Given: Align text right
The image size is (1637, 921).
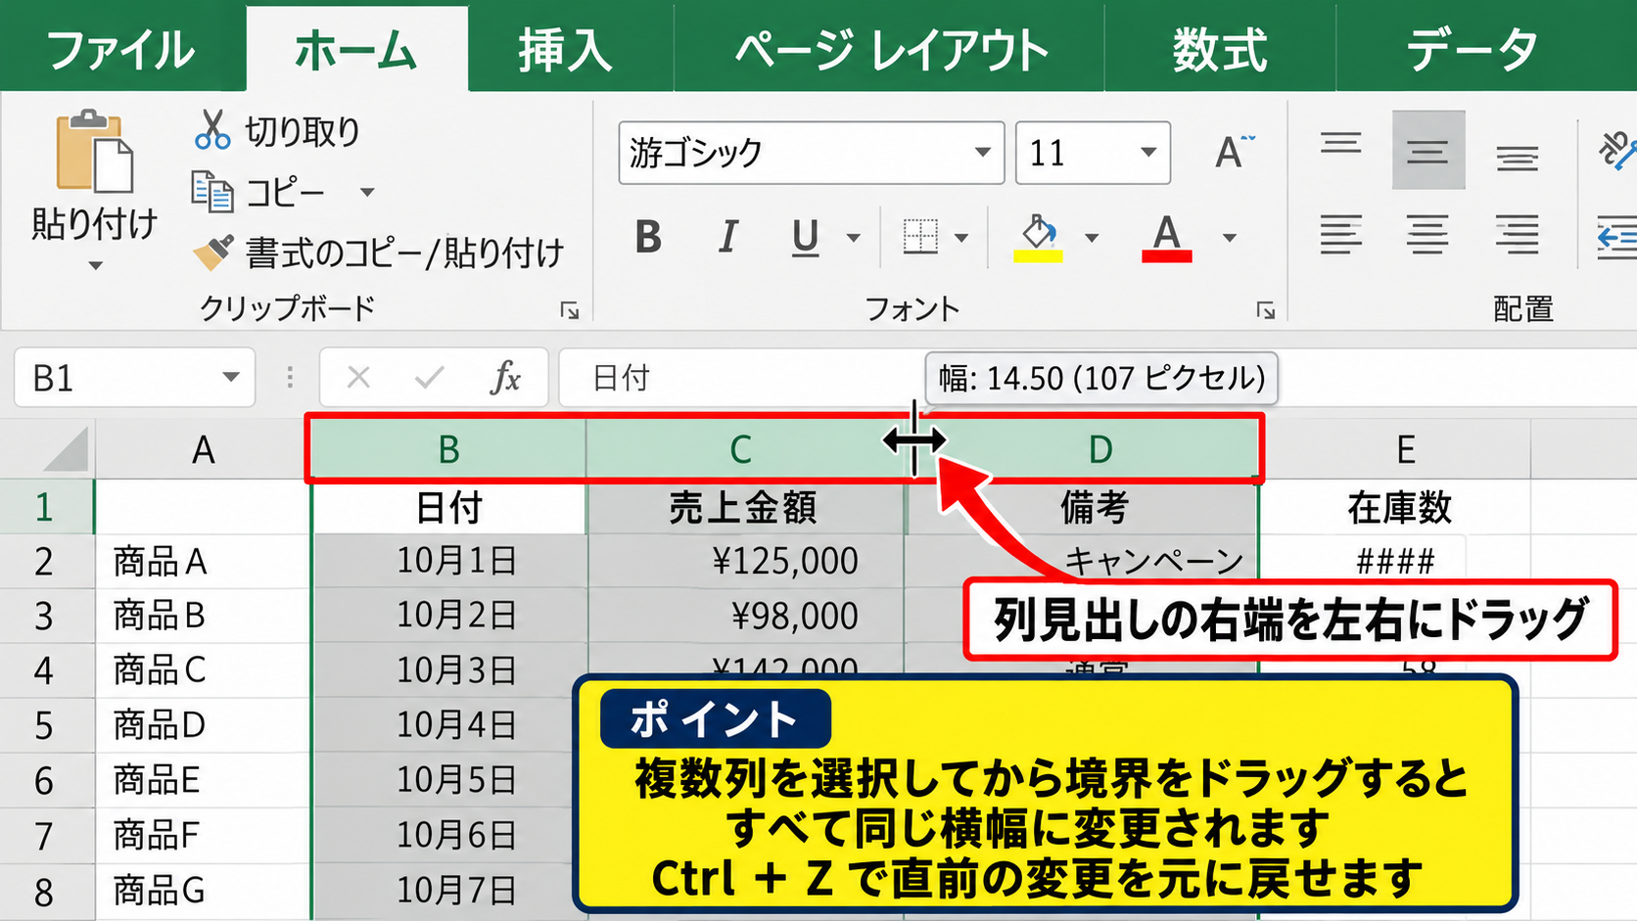Looking at the screenshot, I should (x=1517, y=235).
